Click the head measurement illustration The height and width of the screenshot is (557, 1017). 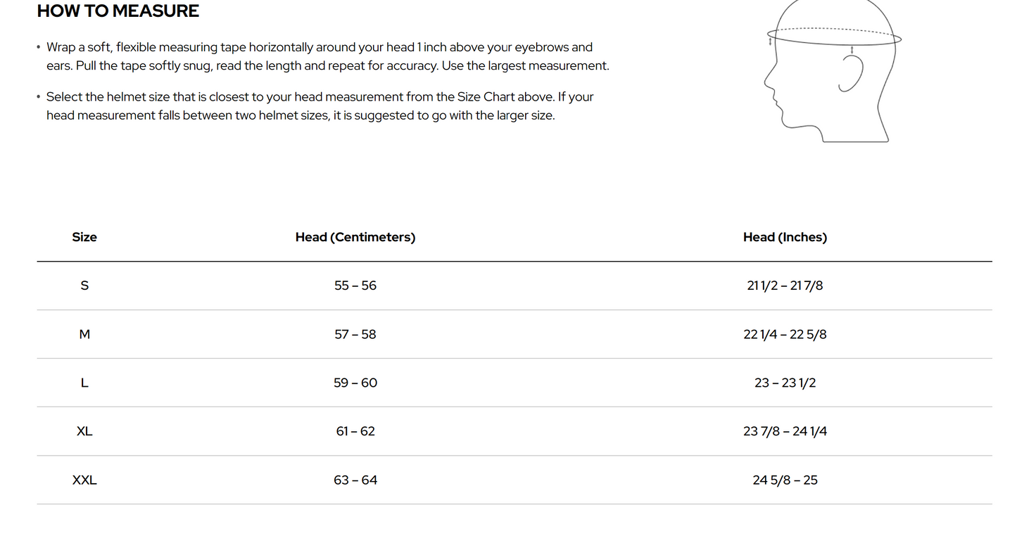click(x=833, y=70)
